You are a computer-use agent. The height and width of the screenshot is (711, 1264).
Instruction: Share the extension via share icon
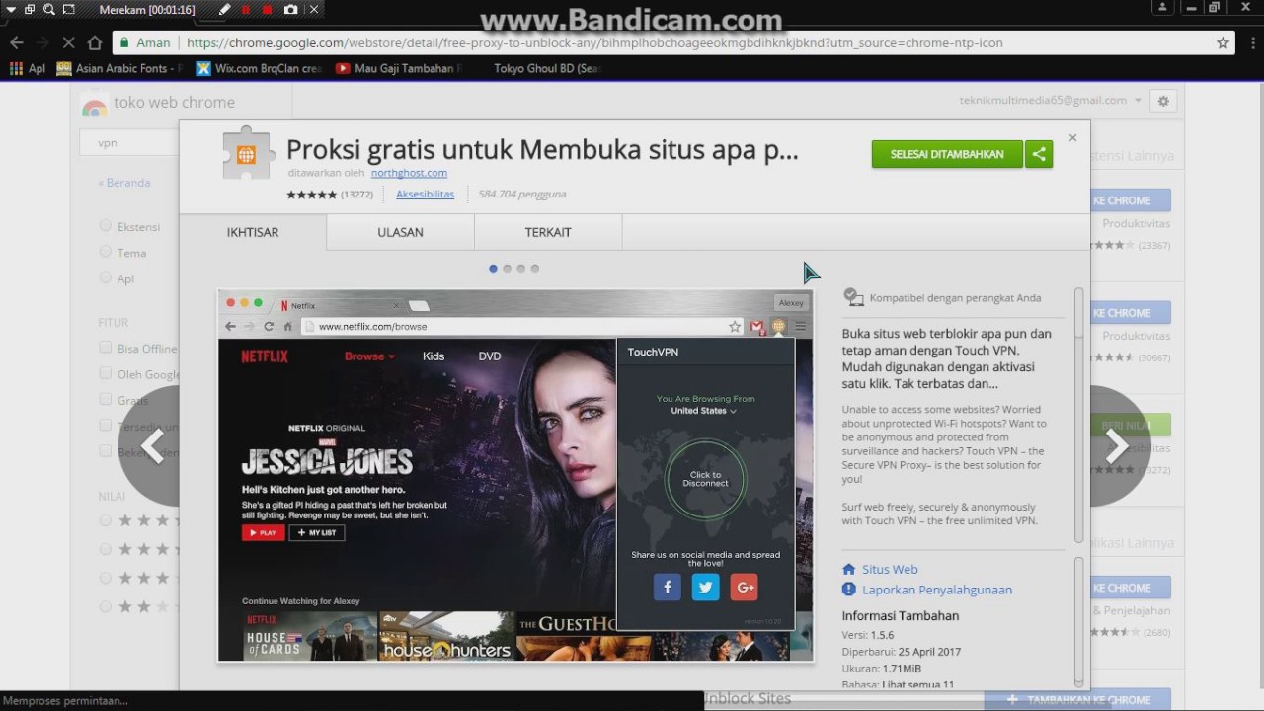point(1039,154)
